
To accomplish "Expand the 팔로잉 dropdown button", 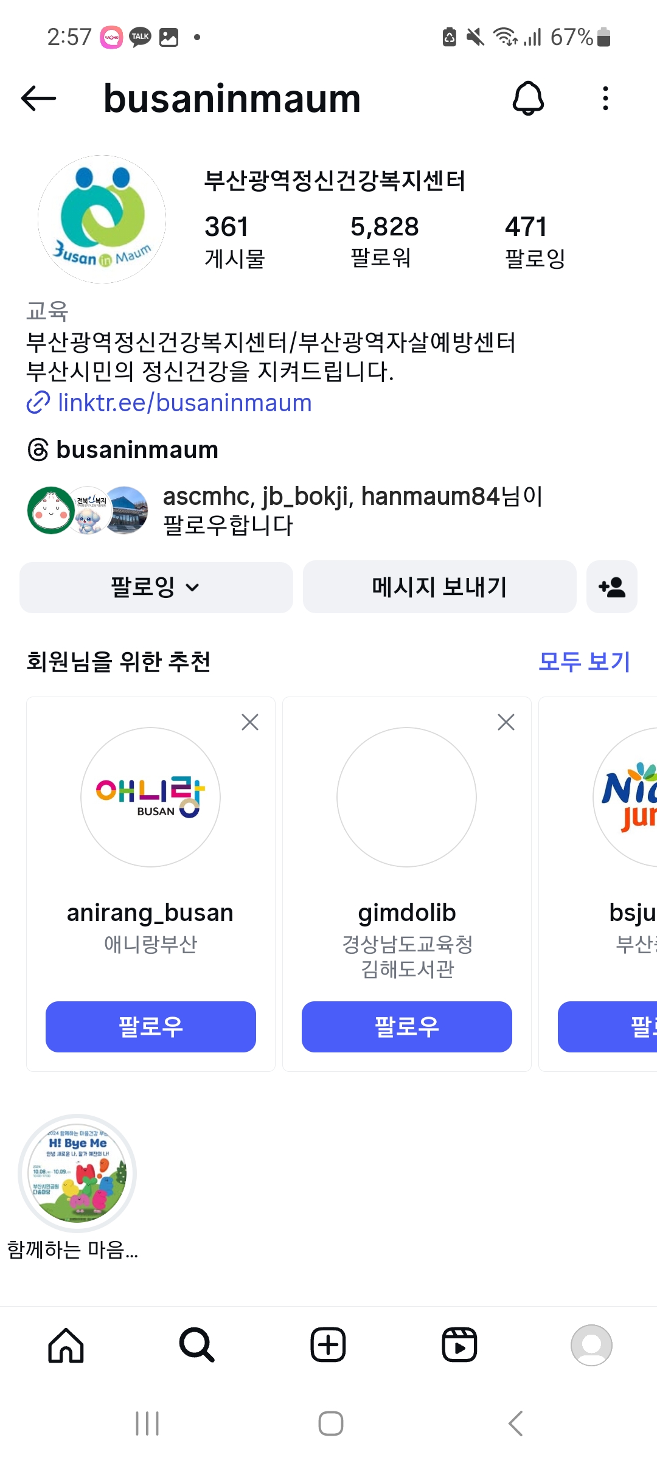I will pyautogui.click(x=156, y=587).
